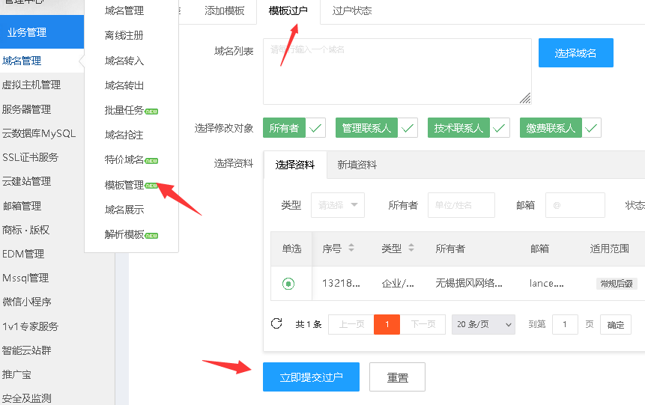Switch to the 过户状态 tab
The image size is (645, 405).
(352, 10)
